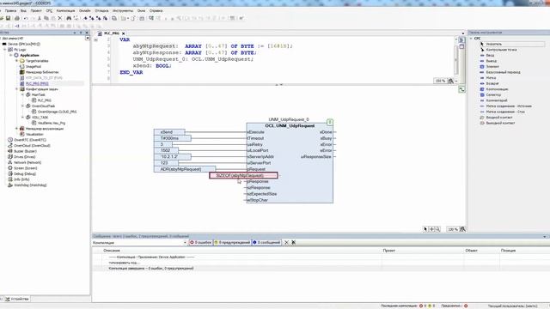Click the Print icon in the toolbar

[x=17, y=18]
